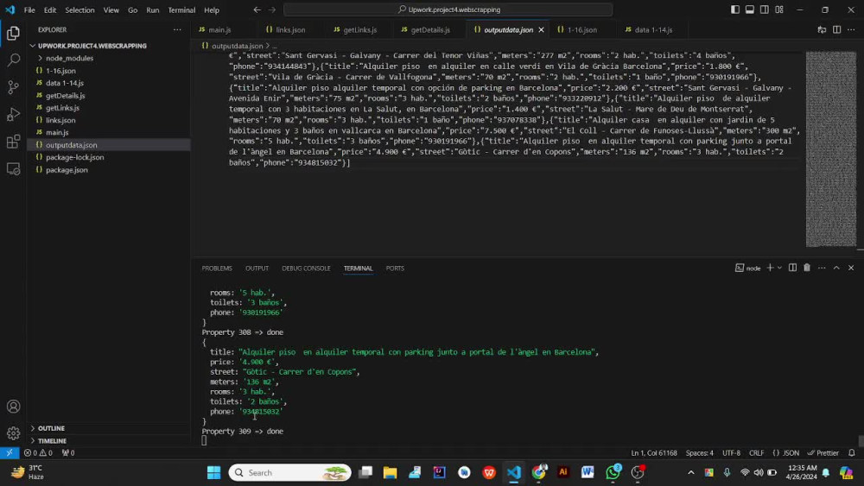Open notifications bell in status bar
This screenshot has width=864, height=486.
click(x=851, y=453)
